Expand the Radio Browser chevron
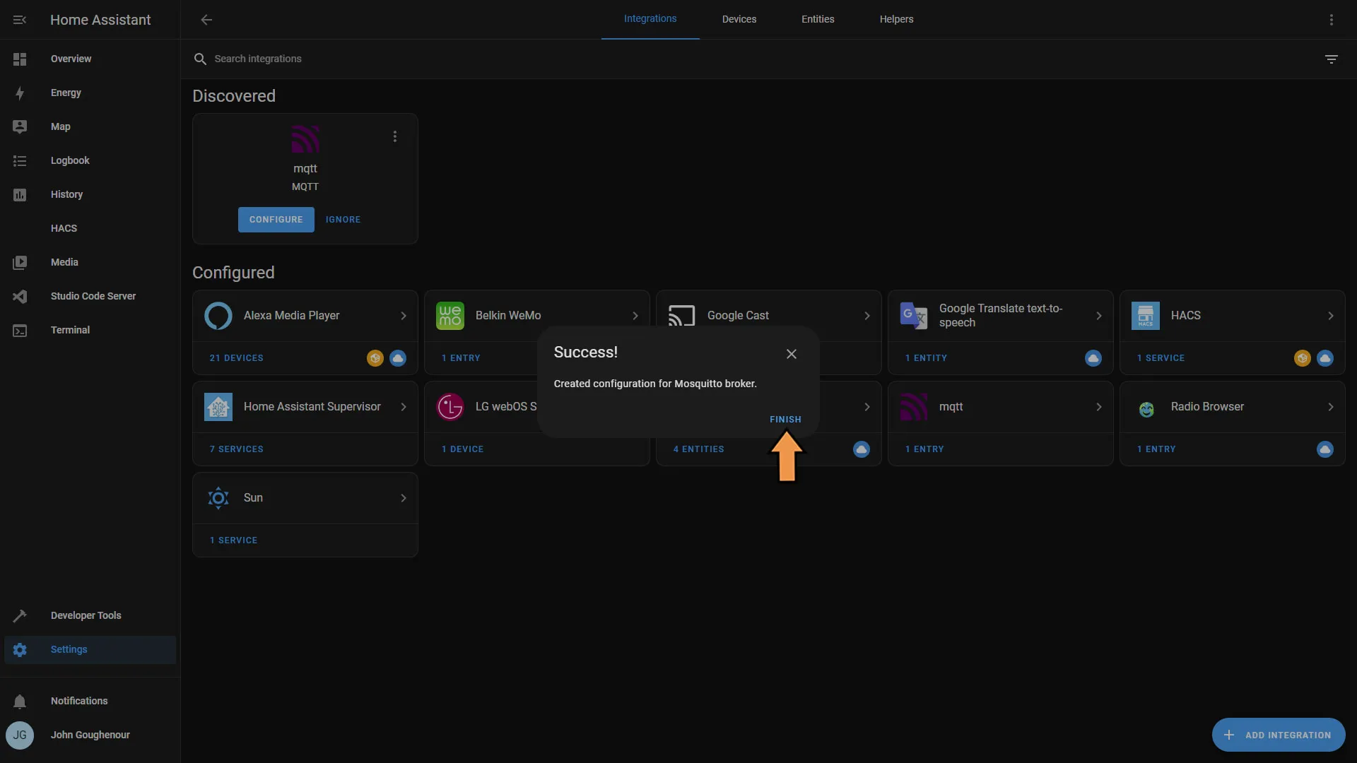 (1331, 407)
